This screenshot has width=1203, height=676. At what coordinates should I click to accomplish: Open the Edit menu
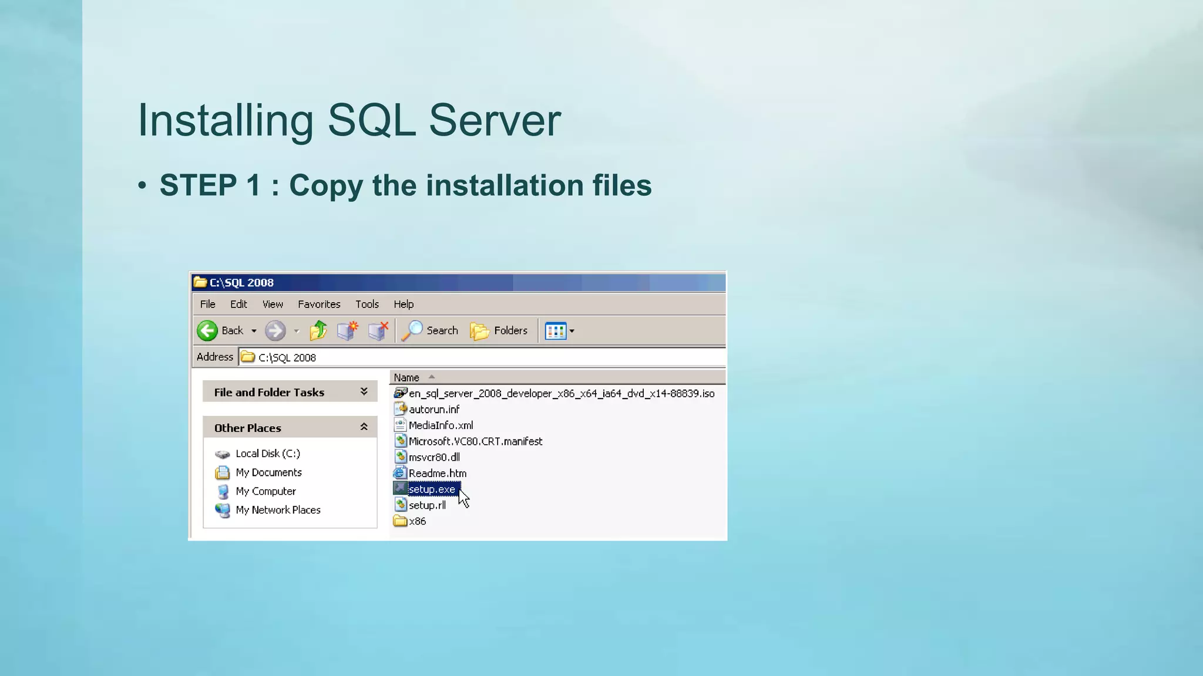[238, 304]
